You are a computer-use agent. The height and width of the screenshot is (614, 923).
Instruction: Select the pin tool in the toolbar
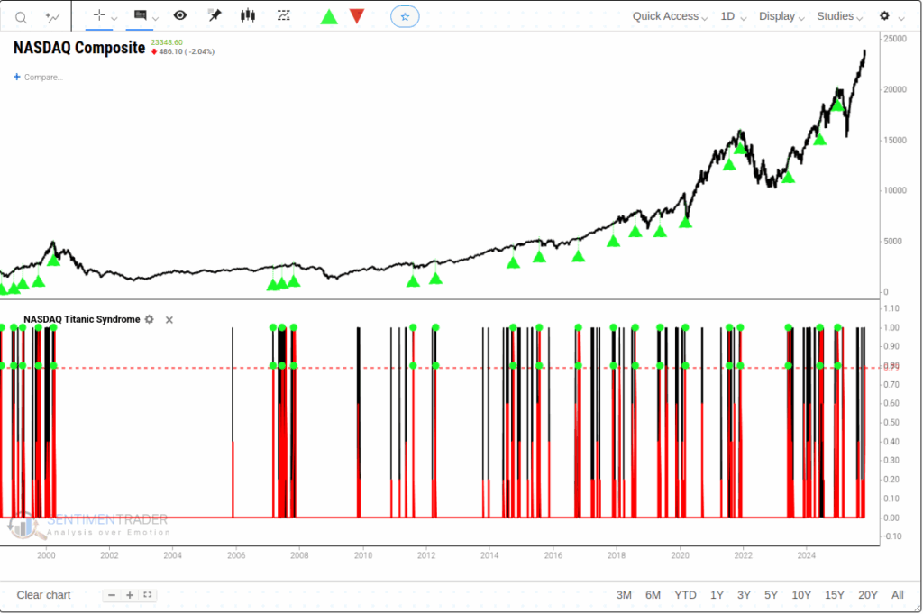(214, 15)
